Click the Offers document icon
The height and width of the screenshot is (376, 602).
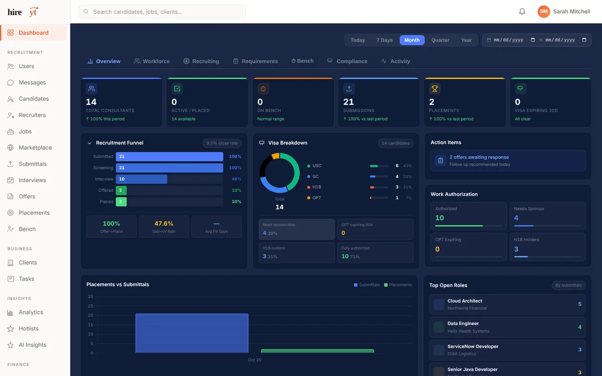(10, 196)
